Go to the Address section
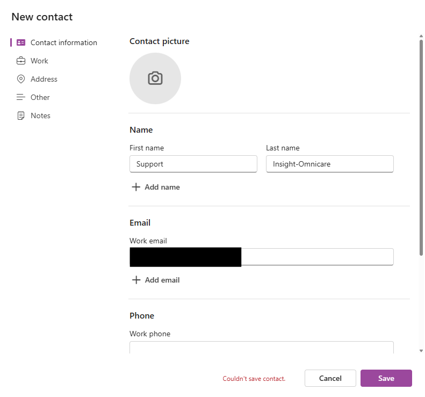 coord(44,79)
